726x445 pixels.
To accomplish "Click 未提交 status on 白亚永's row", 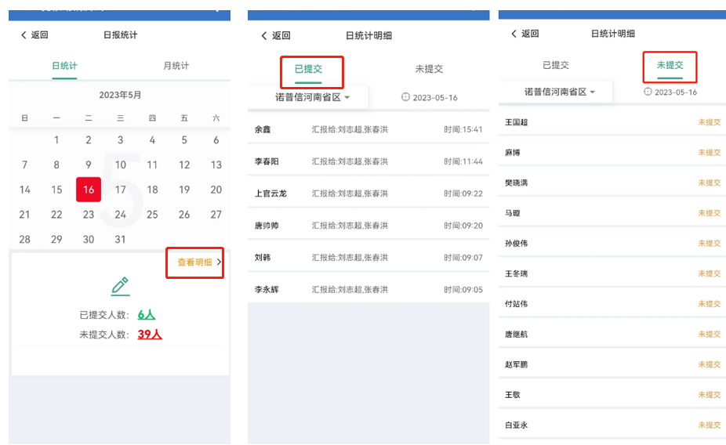I will click(710, 425).
